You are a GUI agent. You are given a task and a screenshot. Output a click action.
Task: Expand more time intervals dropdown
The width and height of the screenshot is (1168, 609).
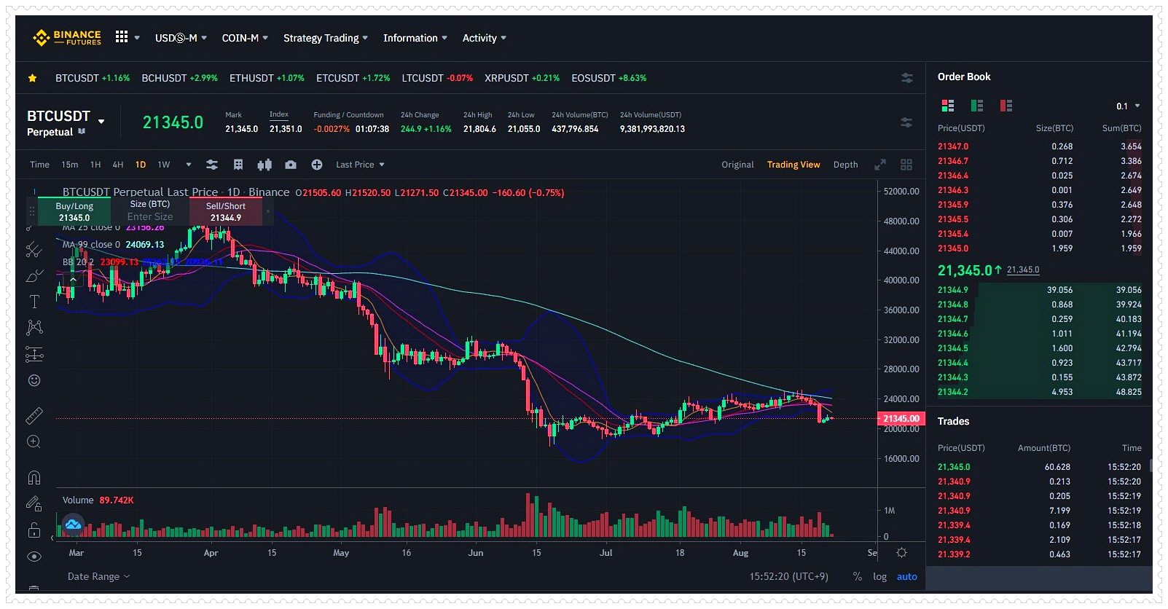(189, 165)
